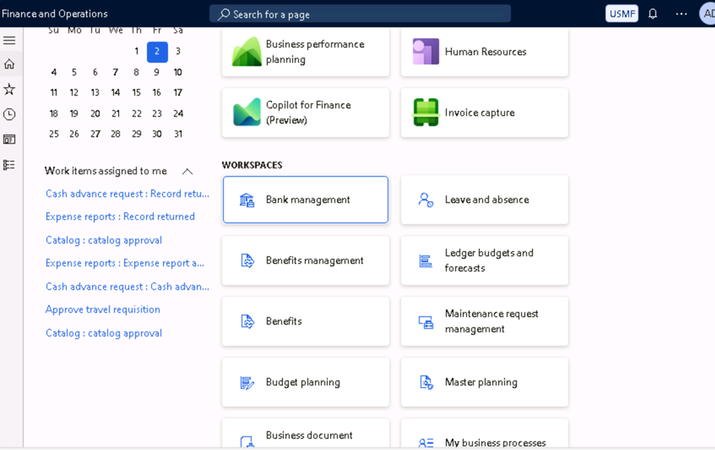The image size is (715, 450).
Task: Open Favorites star in sidebar
Action: pos(9,89)
